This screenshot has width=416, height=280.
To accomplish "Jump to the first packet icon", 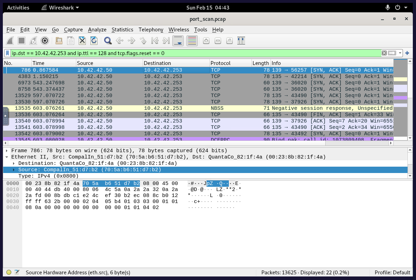I will 154,41.
